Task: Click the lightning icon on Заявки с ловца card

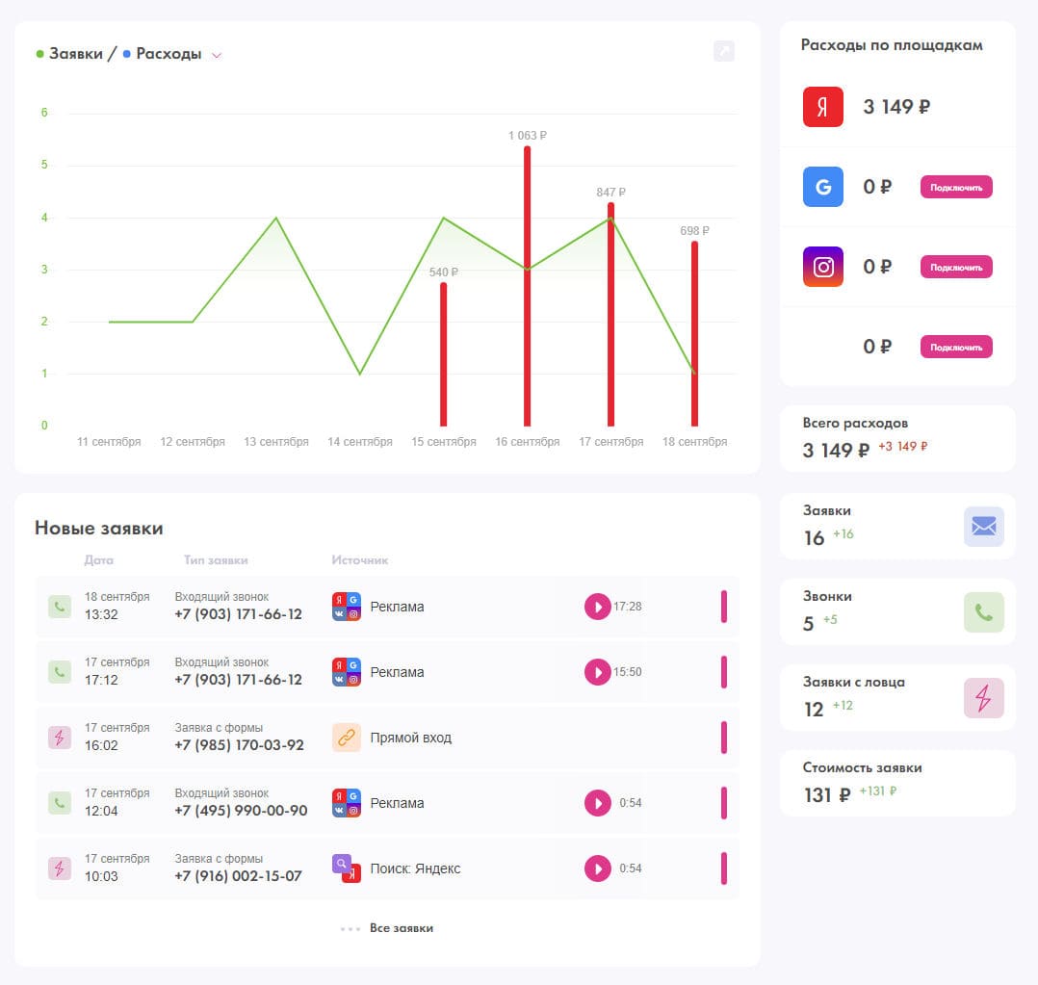Action: [x=984, y=698]
